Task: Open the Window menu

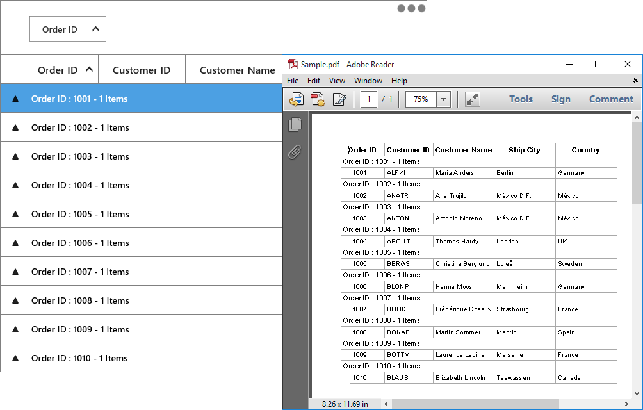Action: (x=368, y=80)
